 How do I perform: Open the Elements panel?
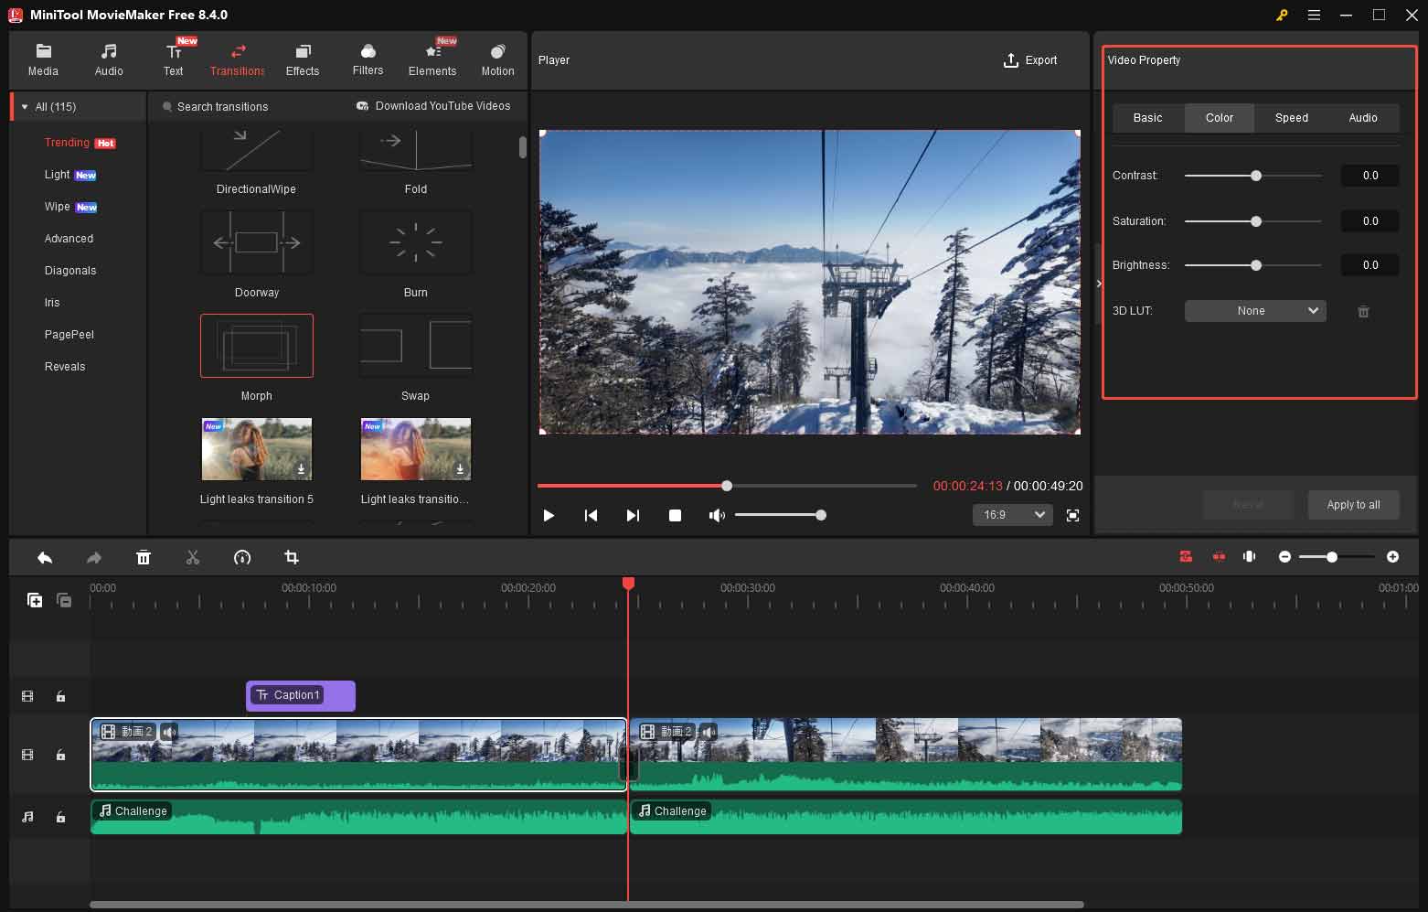point(432,59)
